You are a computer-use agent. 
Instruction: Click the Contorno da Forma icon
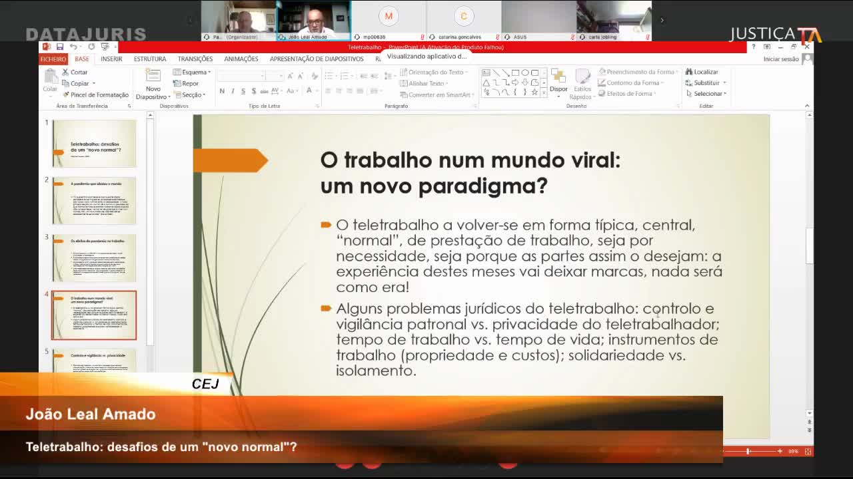click(603, 82)
